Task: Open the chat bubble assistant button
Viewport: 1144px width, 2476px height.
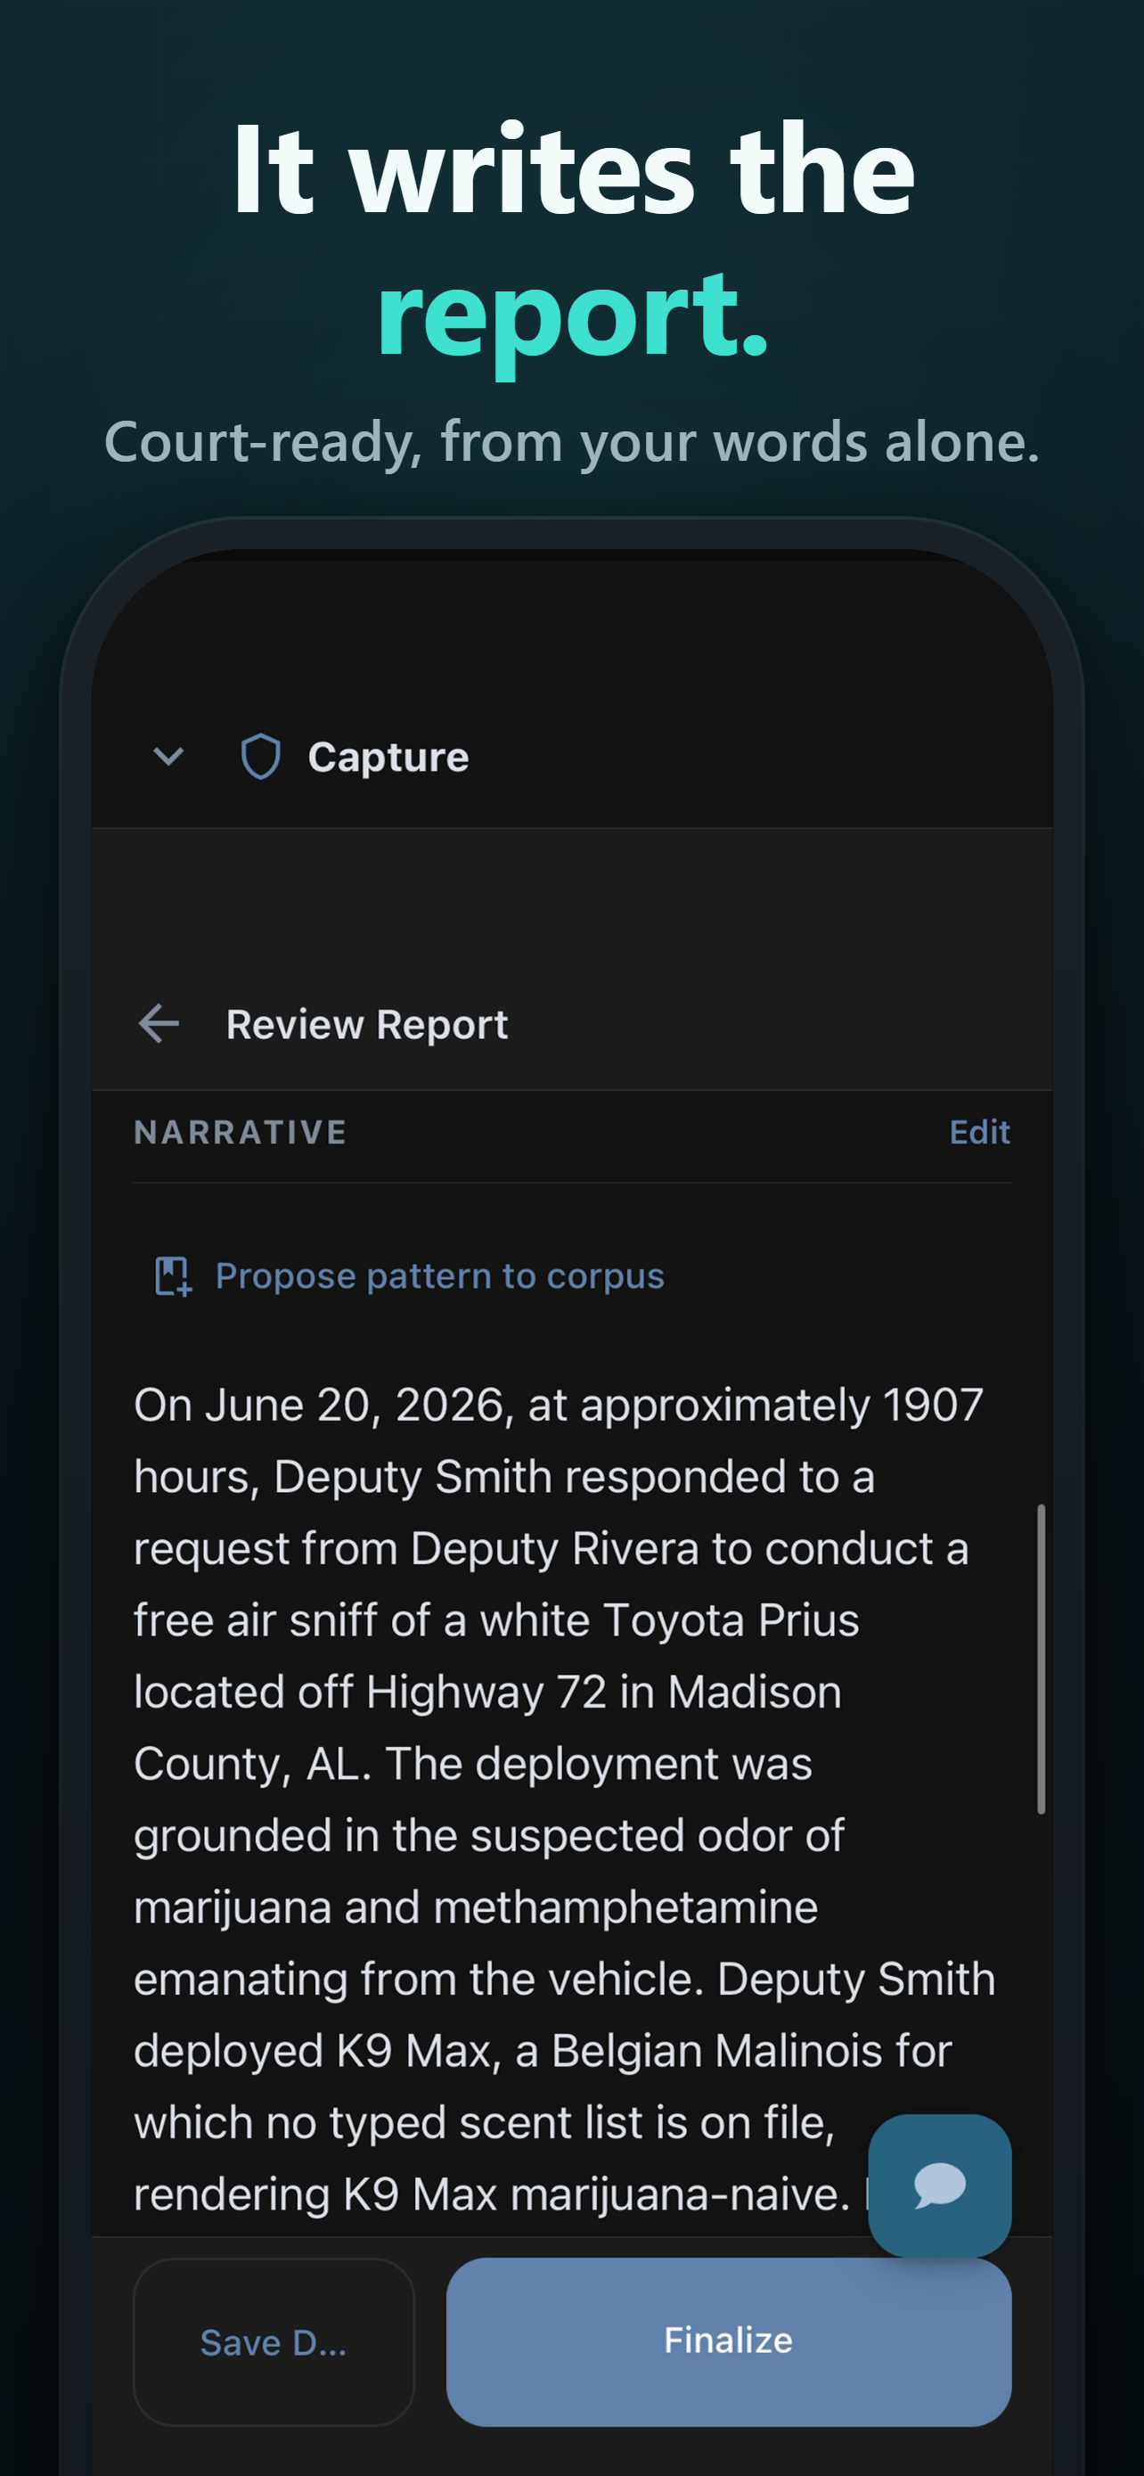Action: point(939,2185)
